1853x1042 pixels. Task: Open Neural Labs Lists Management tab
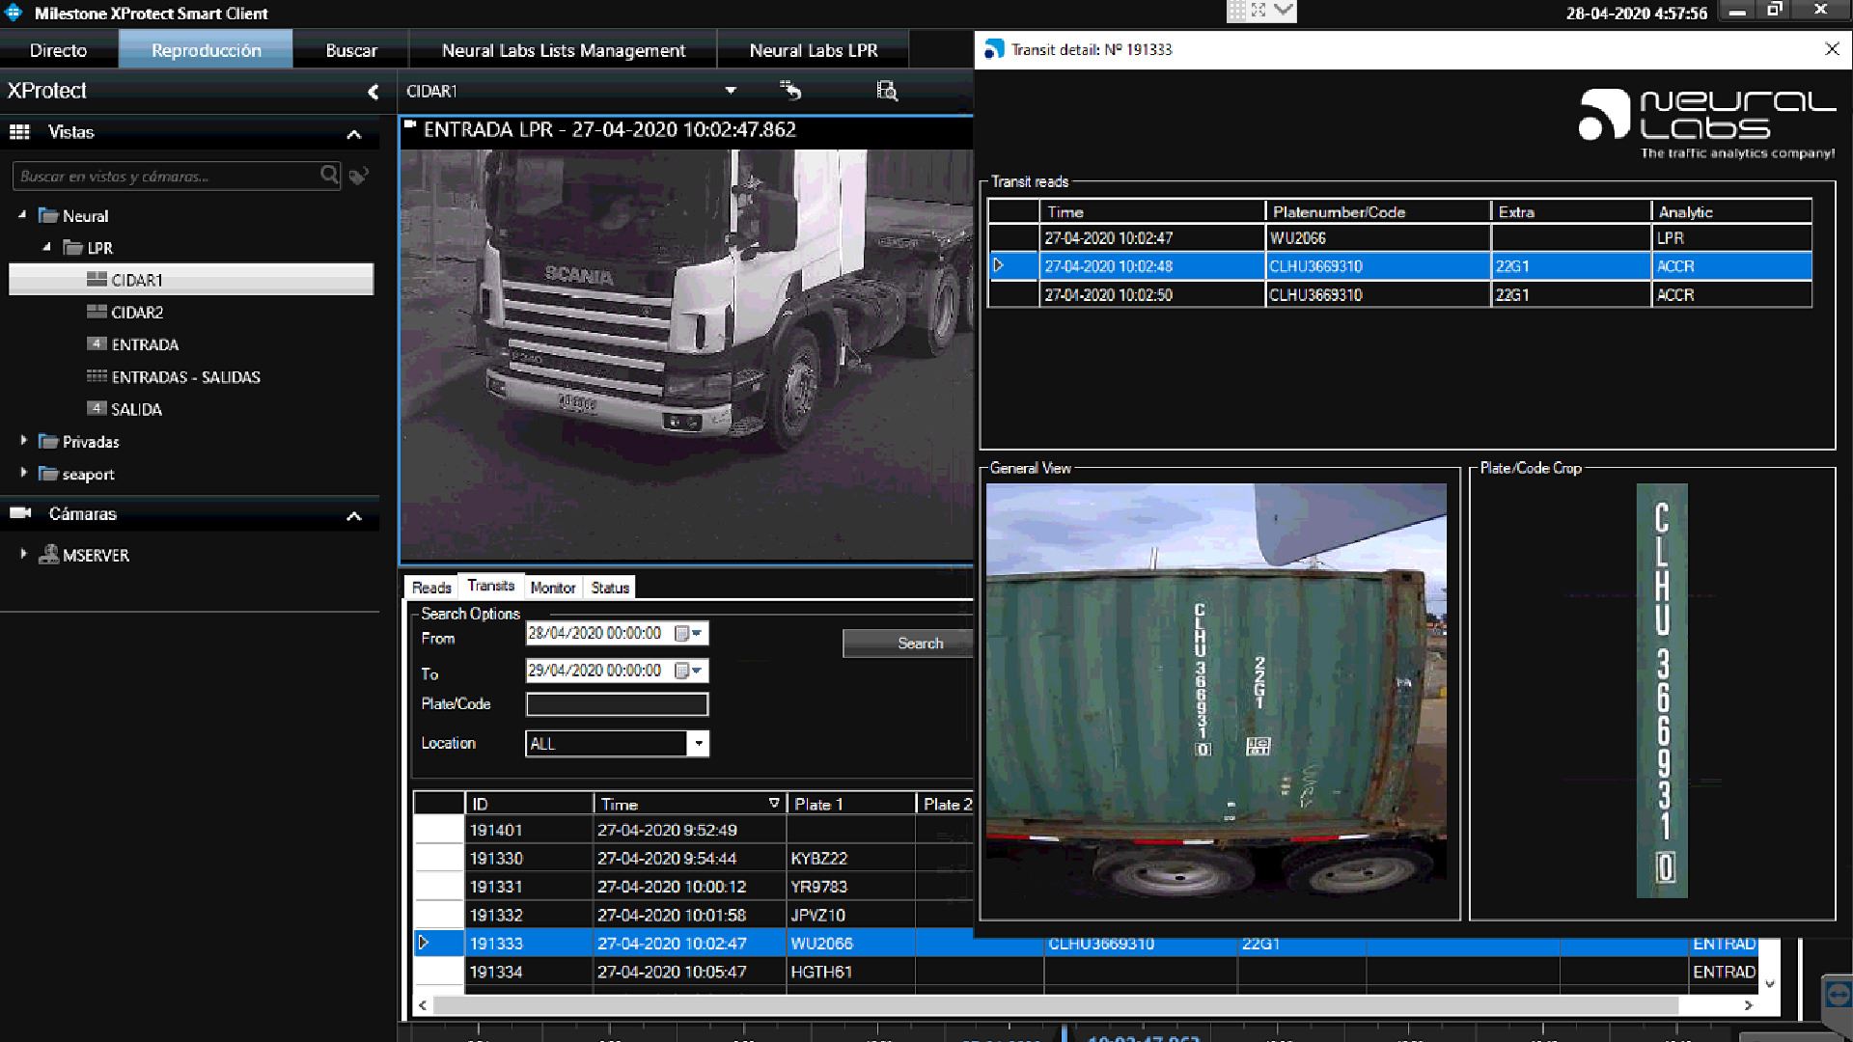564,50
